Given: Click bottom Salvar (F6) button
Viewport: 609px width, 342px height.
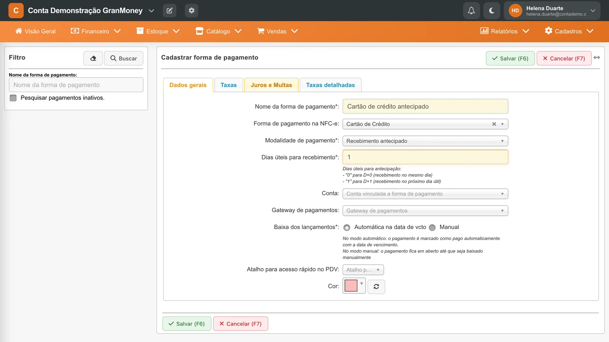Looking at the screenshot, I should pyautogui.click(x=187, y=324).
